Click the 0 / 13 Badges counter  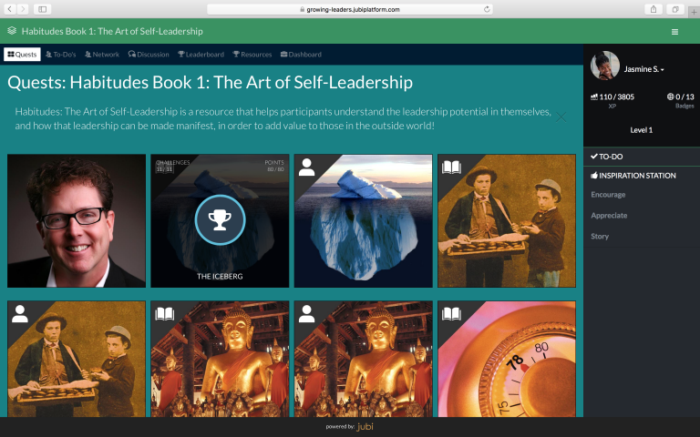point(680,100)
